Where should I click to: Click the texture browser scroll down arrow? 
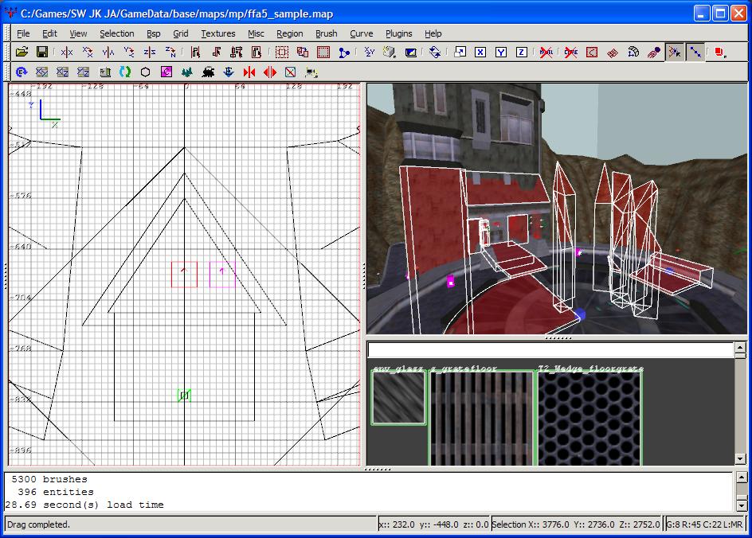(741, 459)
